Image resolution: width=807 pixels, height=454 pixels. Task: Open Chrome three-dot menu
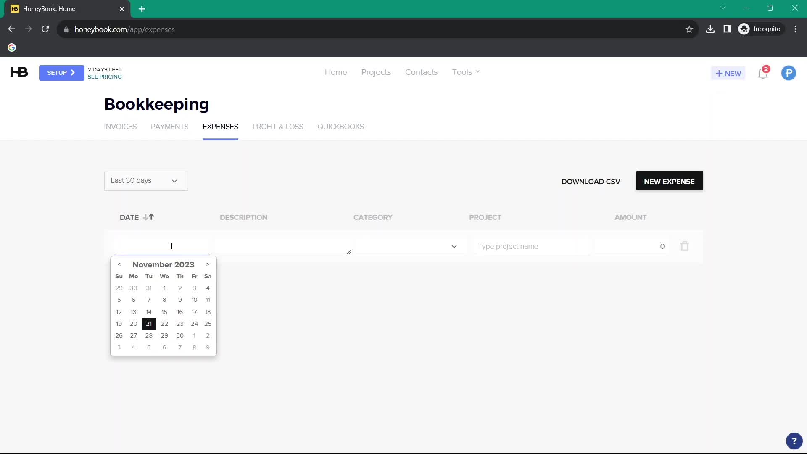point(795,29)
